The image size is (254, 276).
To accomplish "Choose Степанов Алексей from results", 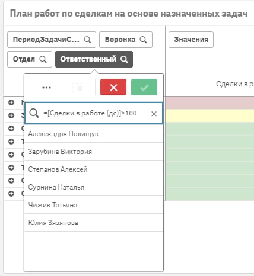I will coord(94,169).
